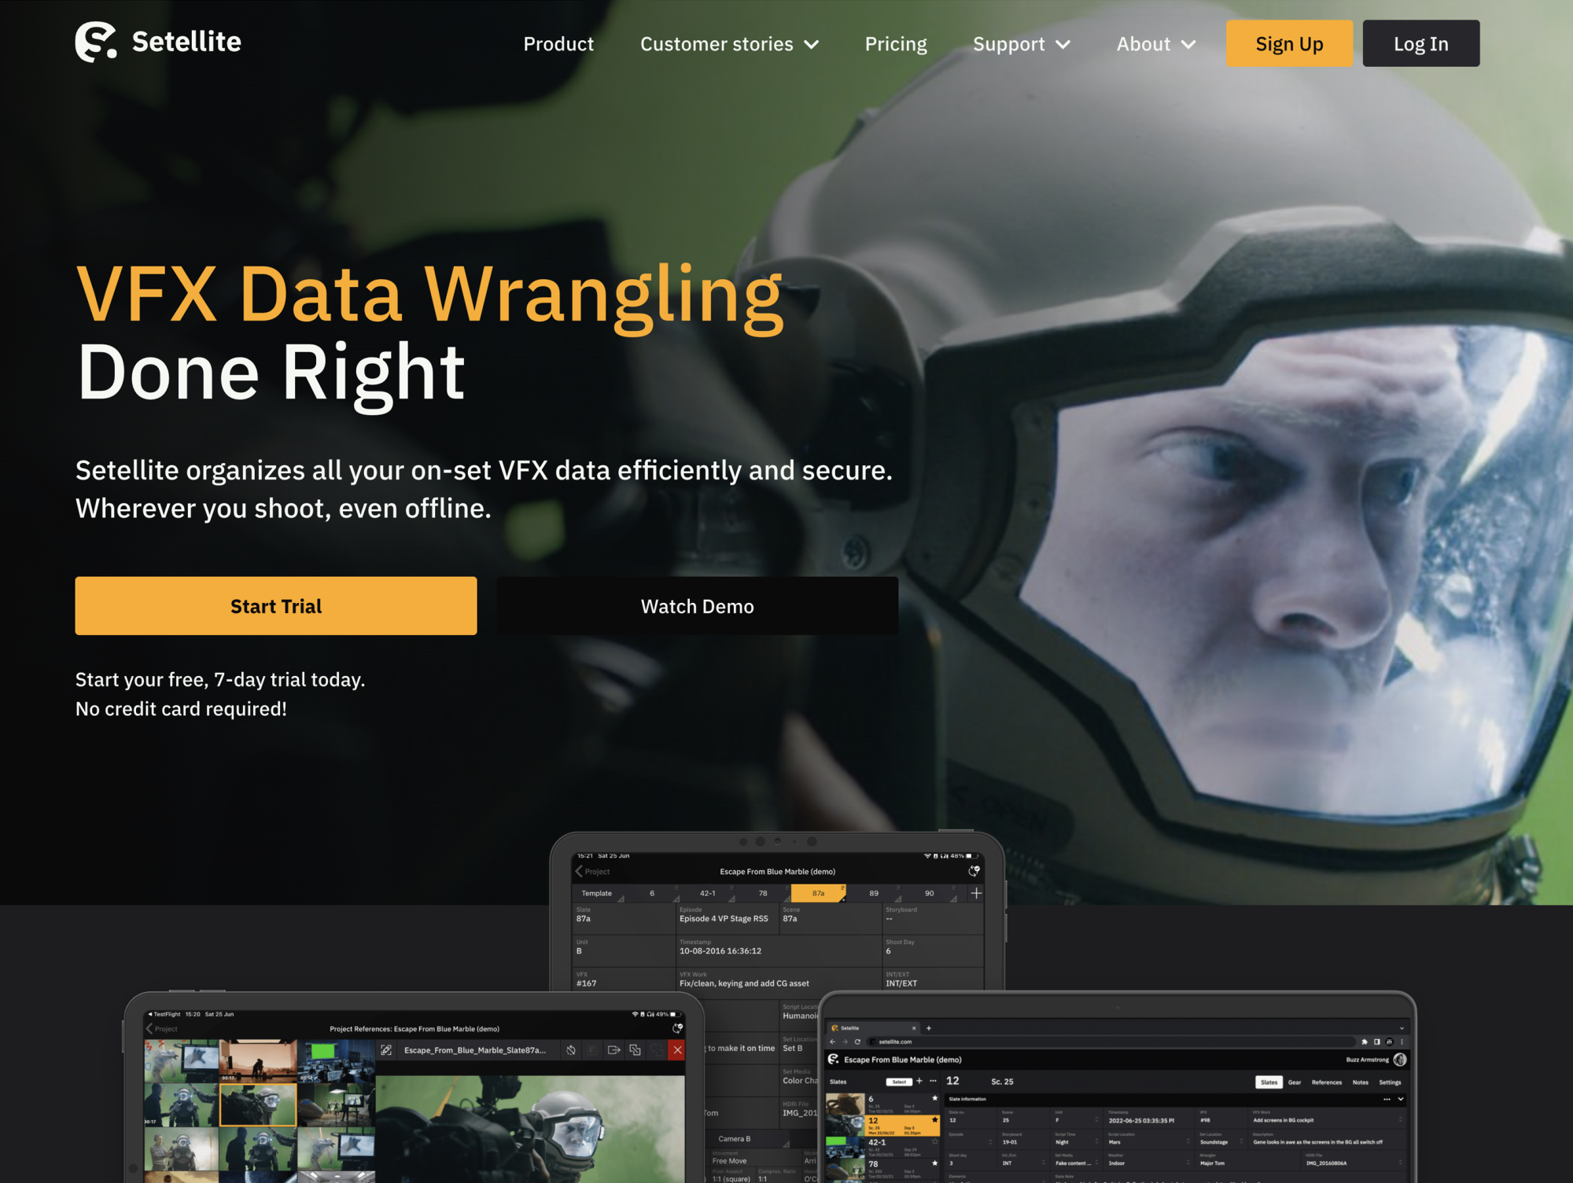Open the Weather dropdown showing Indoor
Viewport: 1573px width, 1183px height.
(1148, 1161)
